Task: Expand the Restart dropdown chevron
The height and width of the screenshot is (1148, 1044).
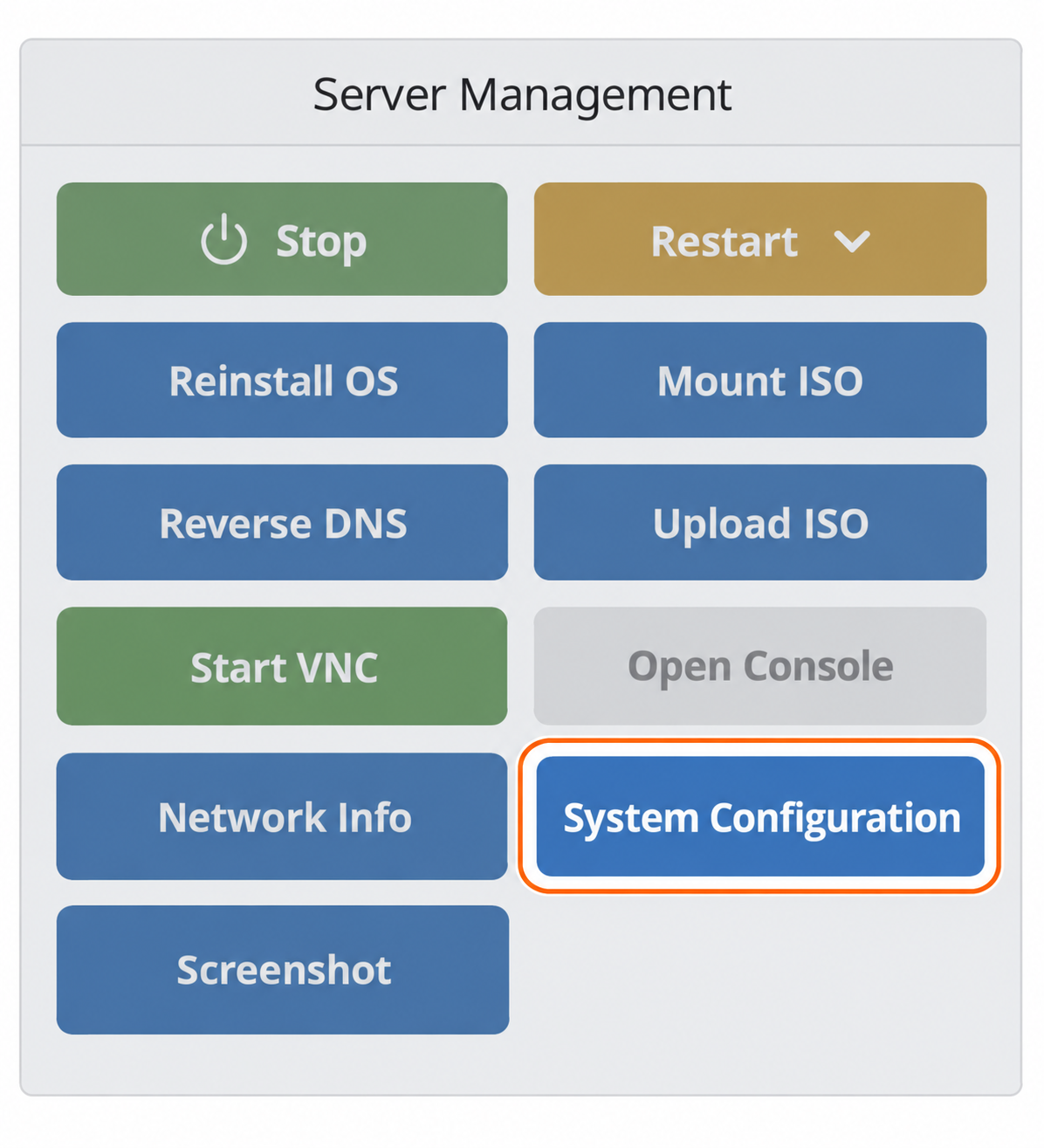Action: coord(851,241)
